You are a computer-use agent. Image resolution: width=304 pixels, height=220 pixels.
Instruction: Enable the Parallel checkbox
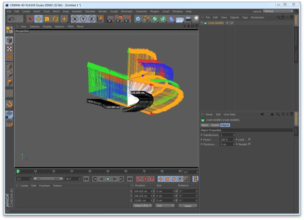249,144
